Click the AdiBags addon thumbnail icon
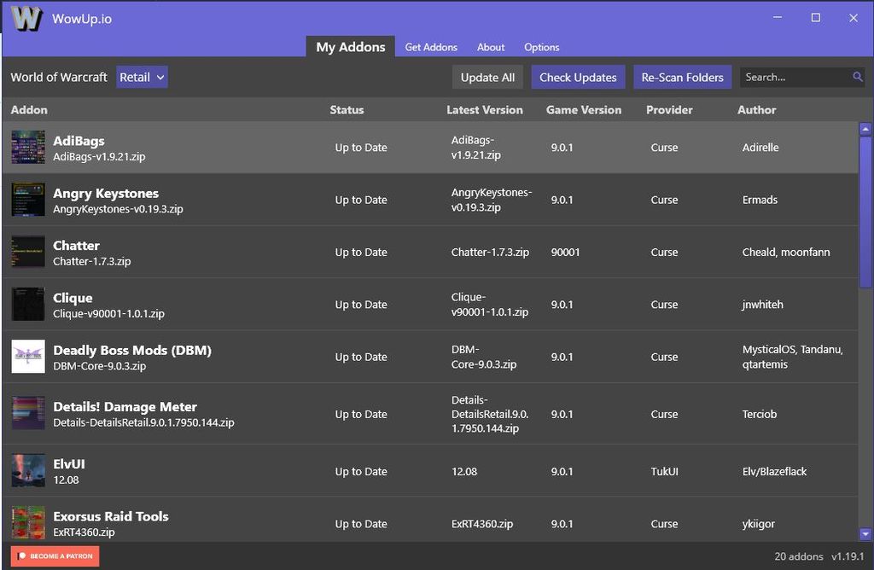The height and width of the screenshot is (570, 874). click(x=28, y=147)
